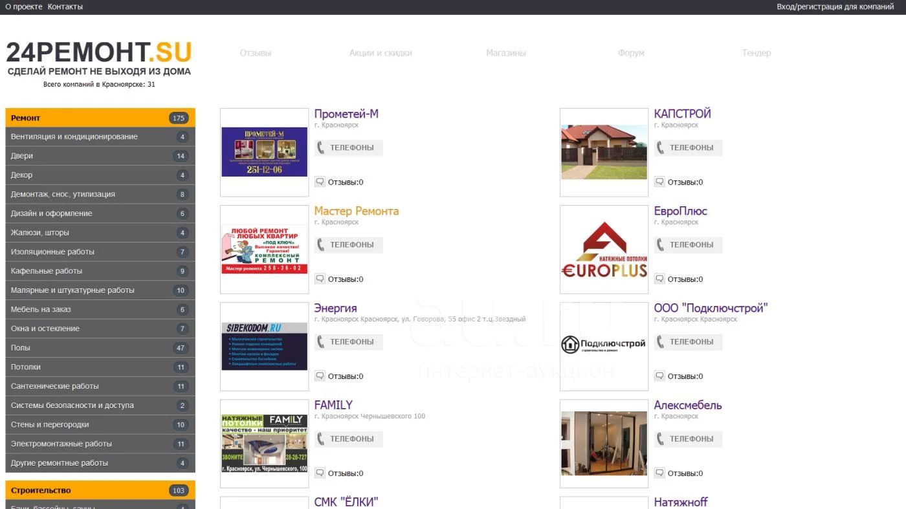The width and height of the screenshot is (906, 509).
Task: Click the SIBEKODOM.RU Энергия thumbnail
Action: coord(265,346)
